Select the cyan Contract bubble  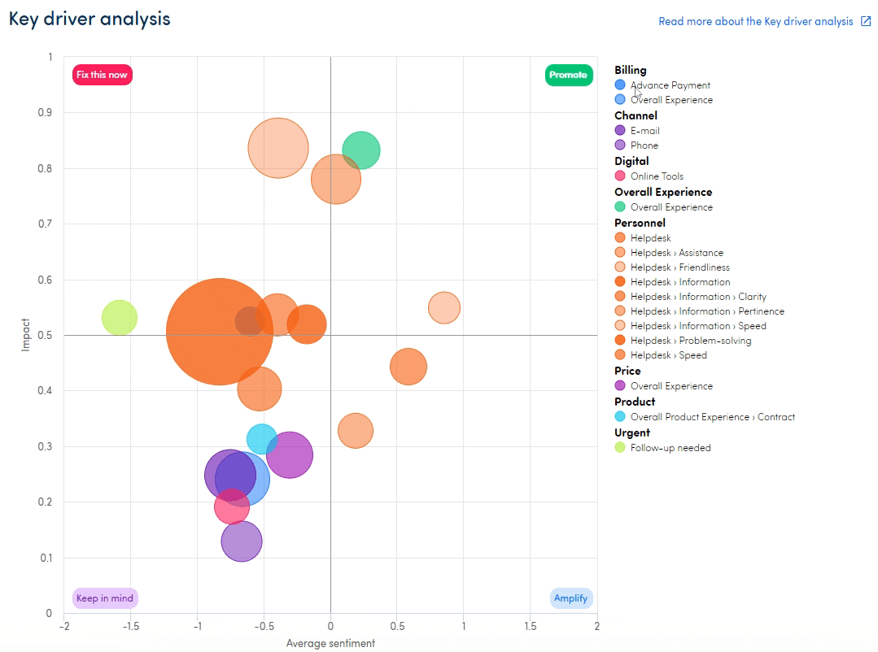pos(260,437)
